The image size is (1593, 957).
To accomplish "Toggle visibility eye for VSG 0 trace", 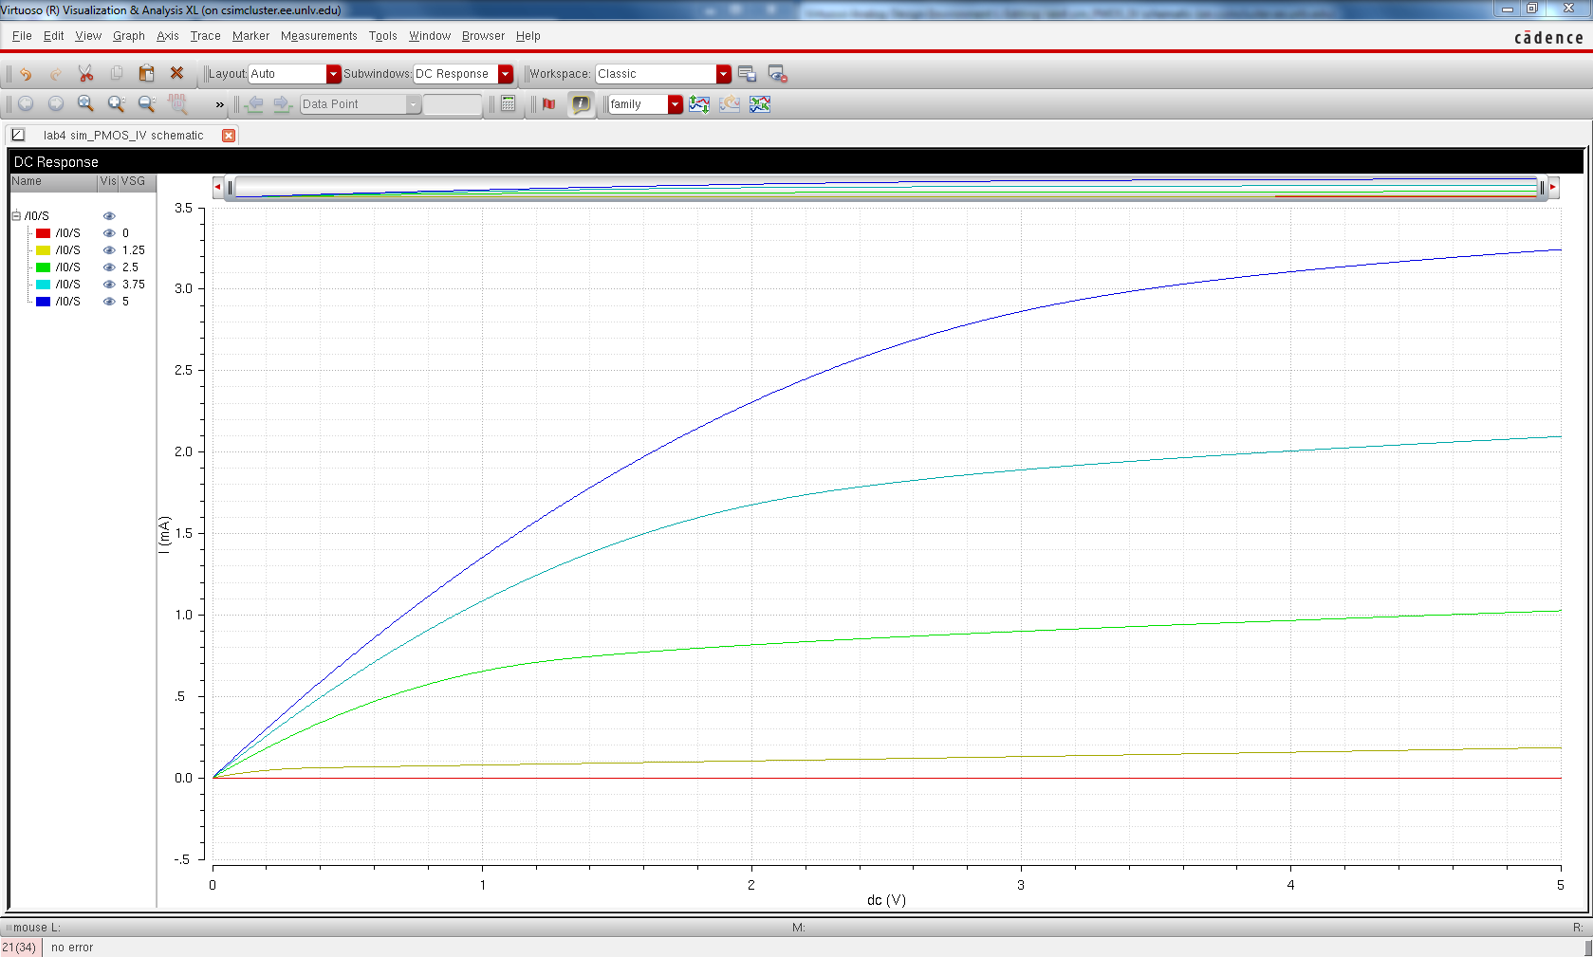I will (109, 233).
